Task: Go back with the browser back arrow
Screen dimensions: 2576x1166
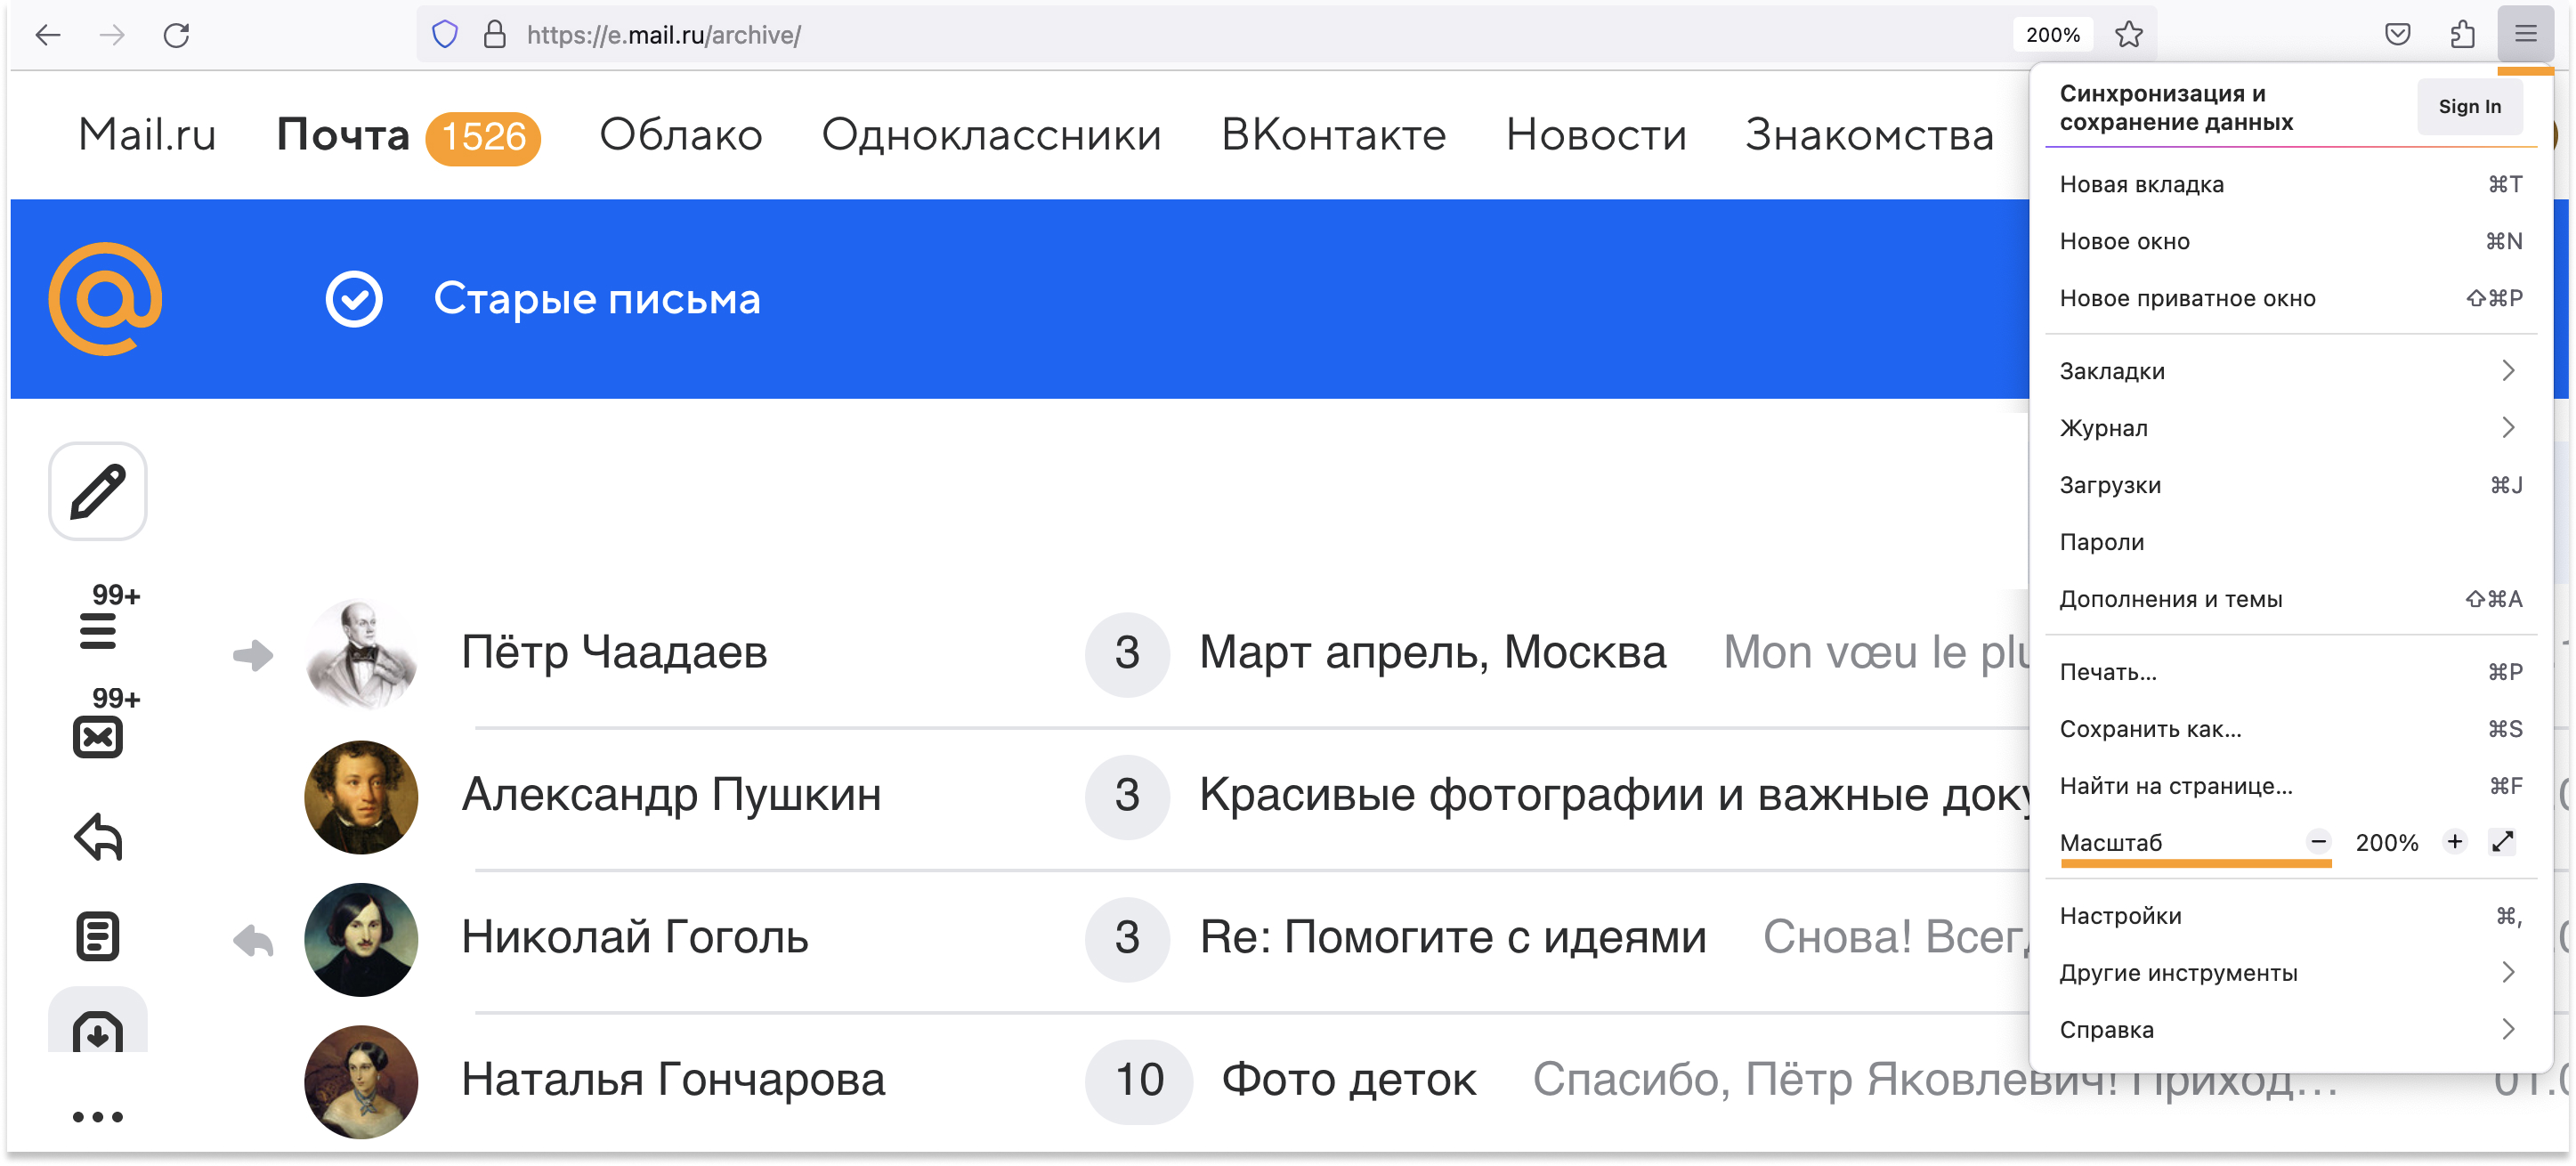Action: (48, 35)
